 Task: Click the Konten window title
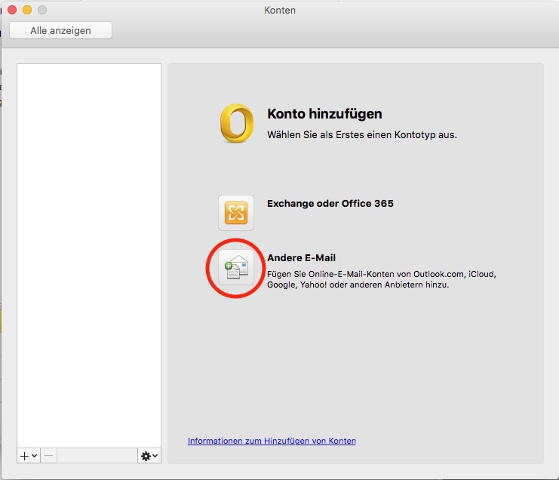(x=280, y=10)
